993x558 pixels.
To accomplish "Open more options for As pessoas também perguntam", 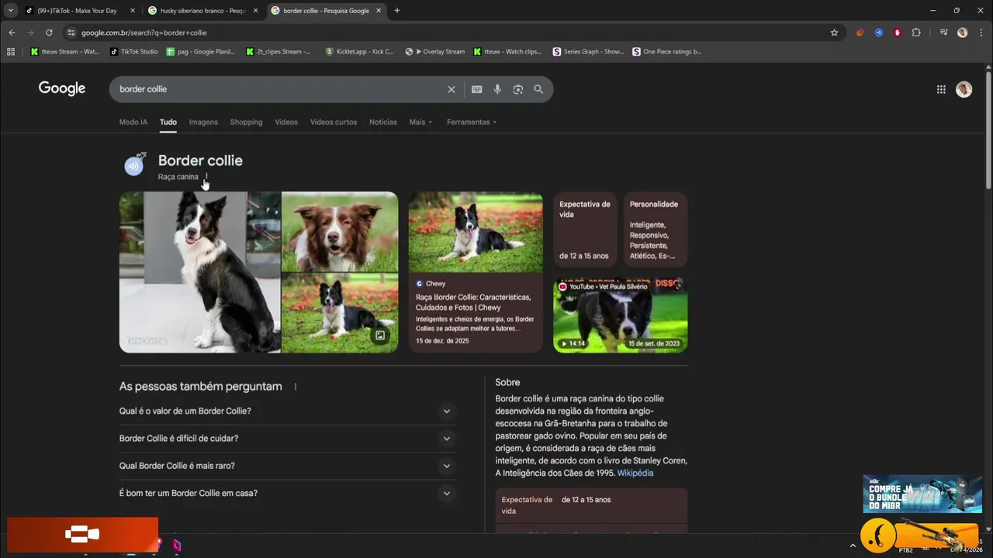I will click(296, 387).
